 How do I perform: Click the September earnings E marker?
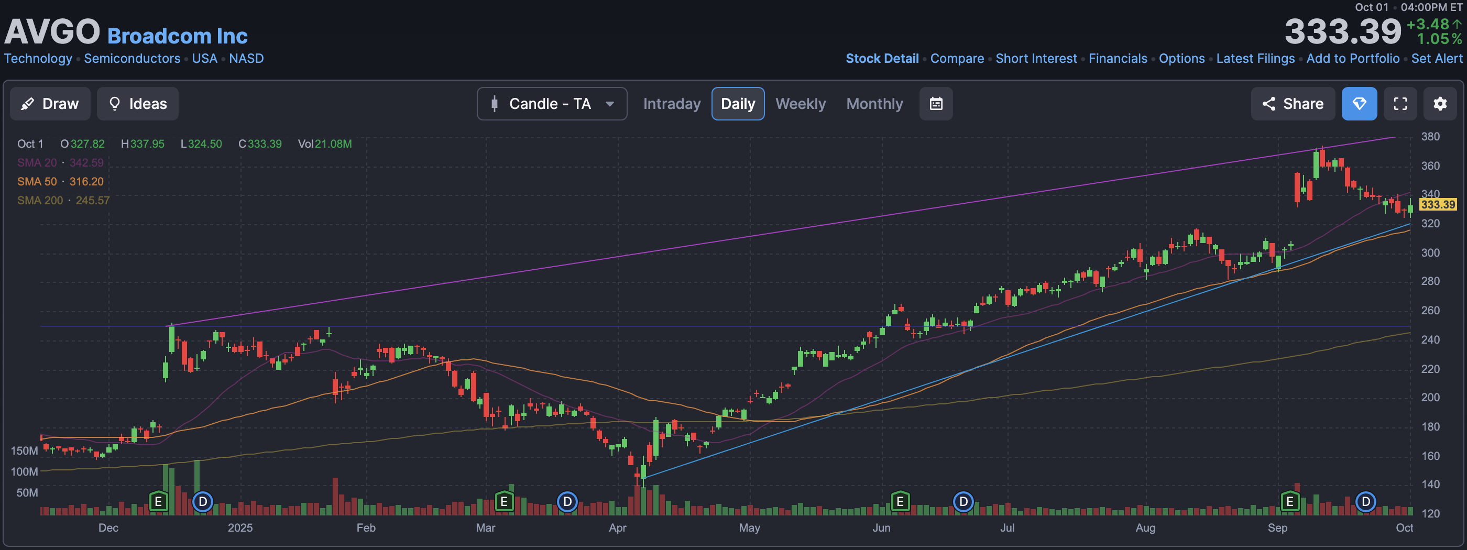pos(1290,502)
